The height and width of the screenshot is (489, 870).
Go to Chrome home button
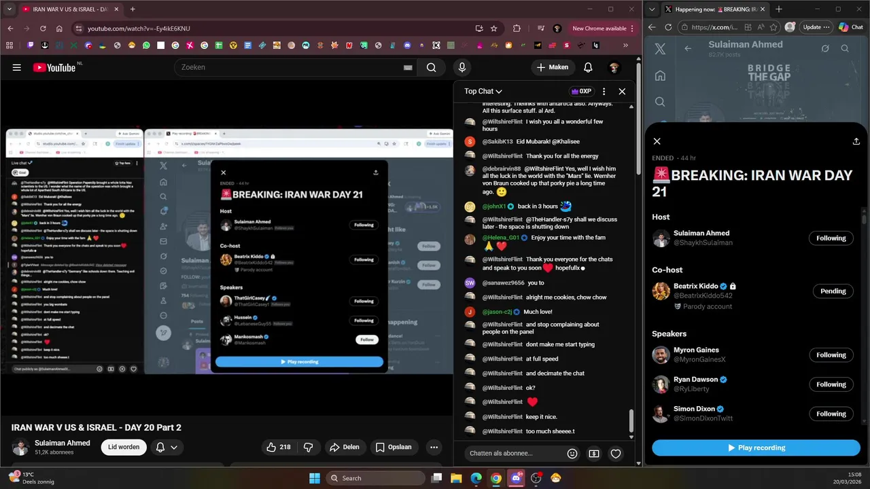click(x=59, y=29)
